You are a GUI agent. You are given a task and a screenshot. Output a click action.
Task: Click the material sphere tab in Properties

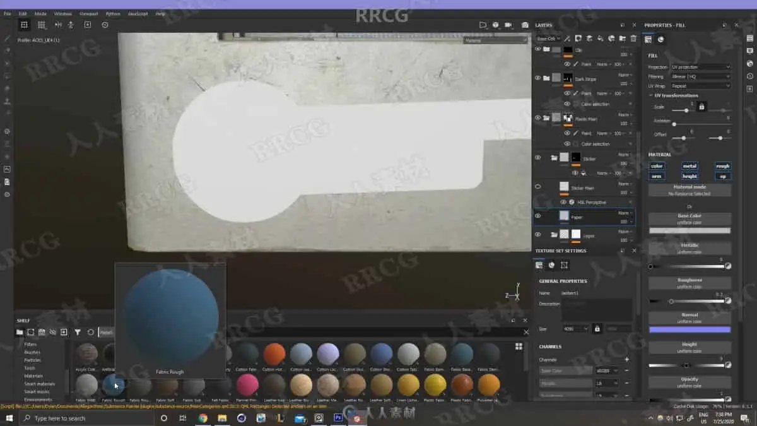pos(660,39)
